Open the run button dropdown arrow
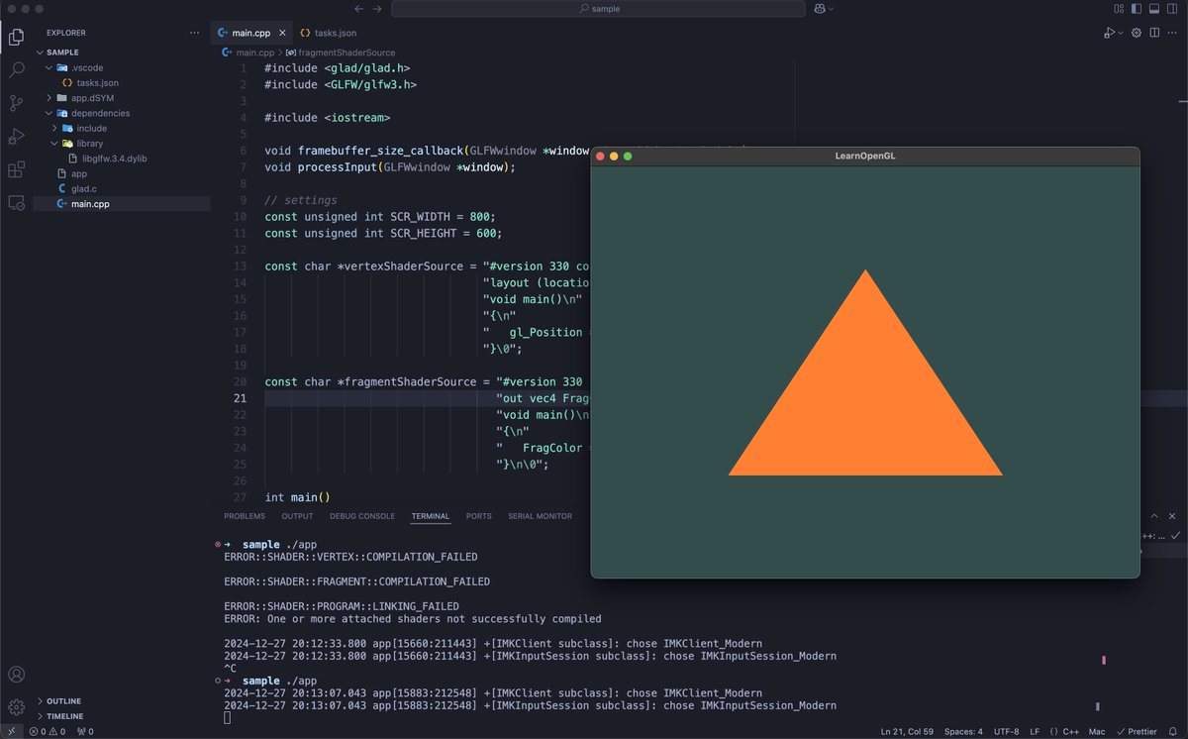 [x=1121, y=33]
